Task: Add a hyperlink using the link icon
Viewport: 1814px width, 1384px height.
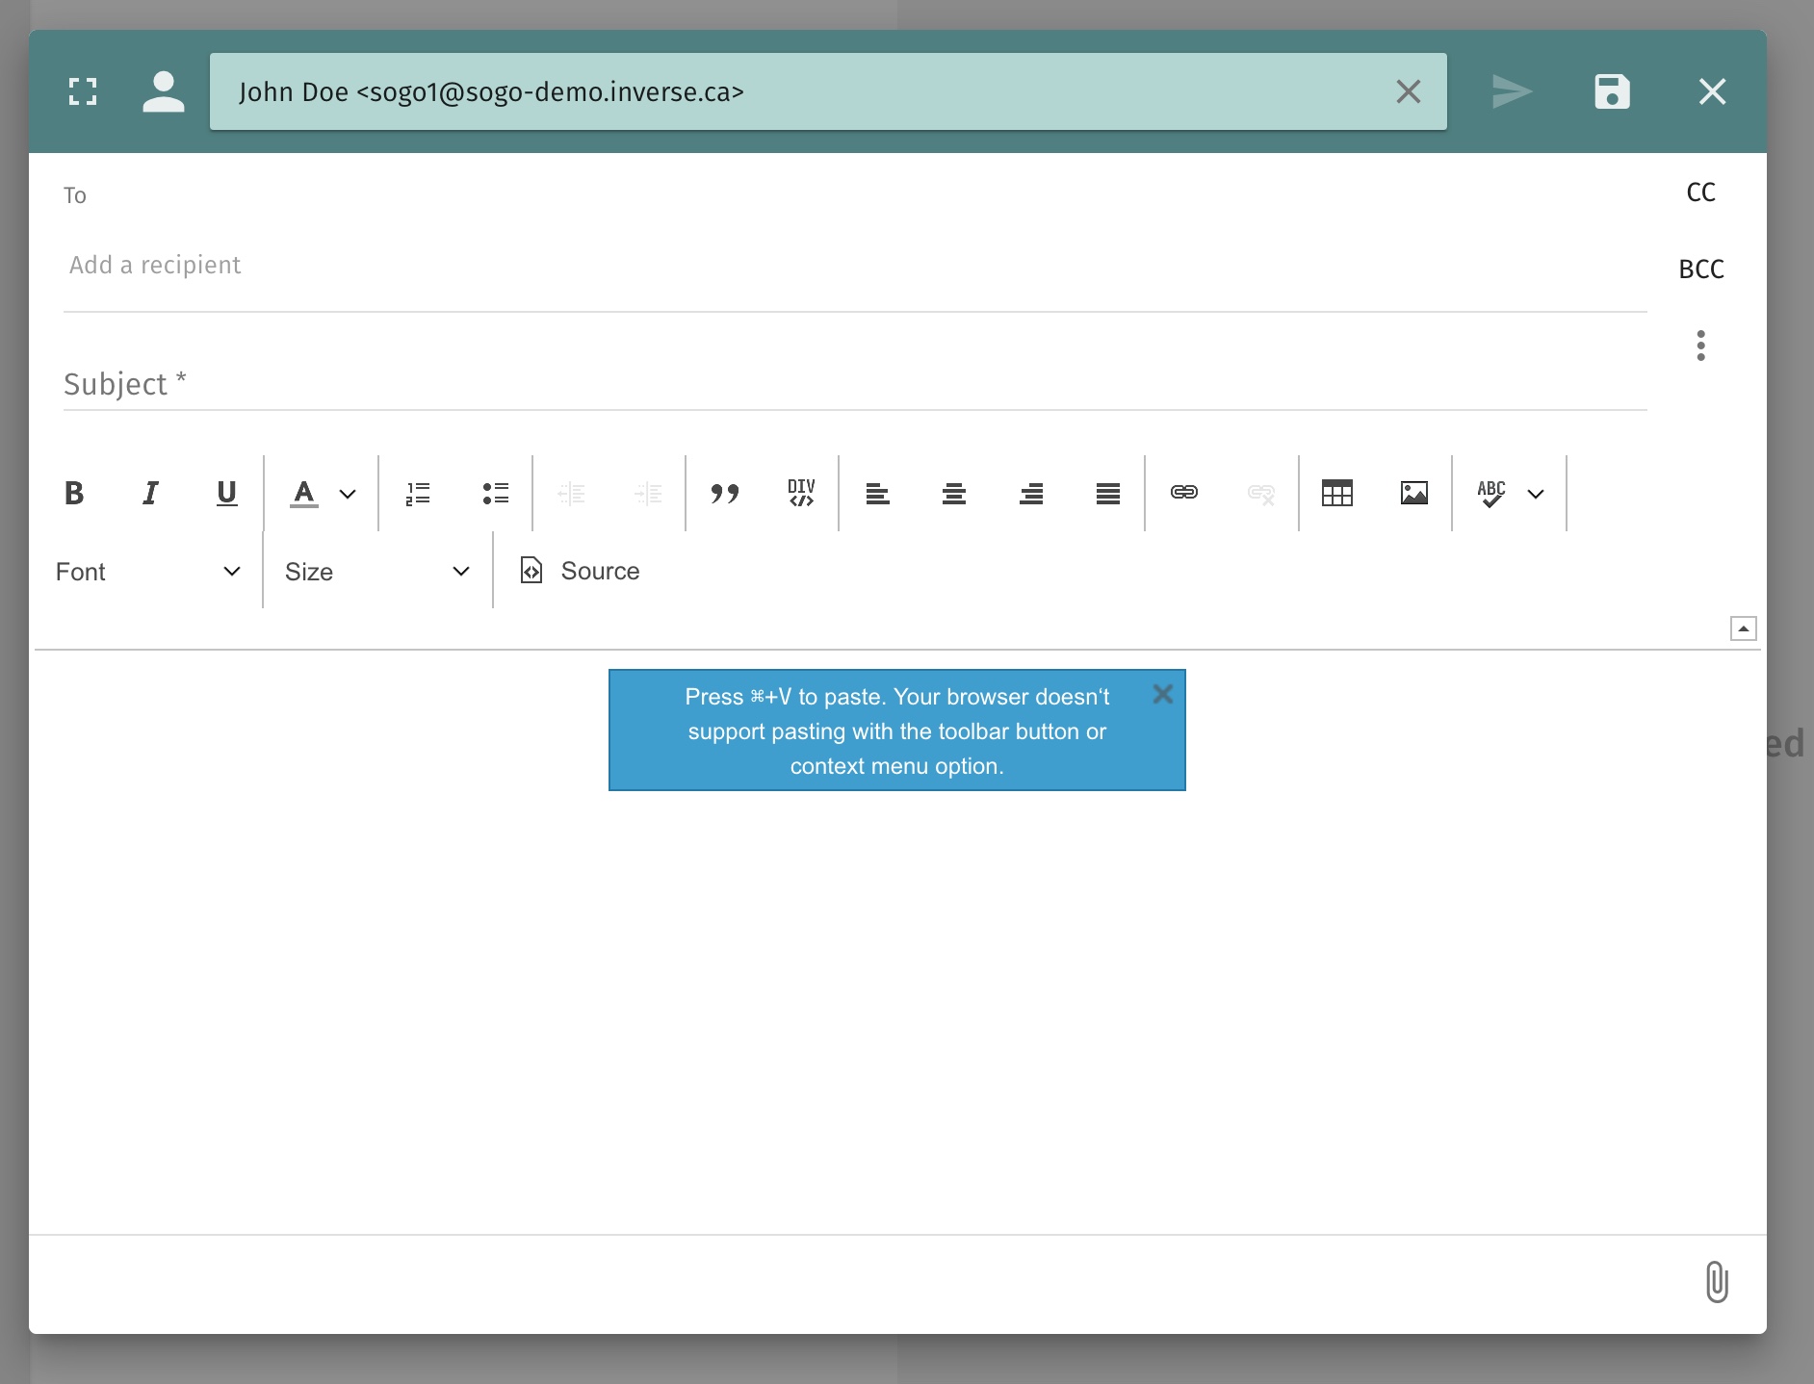Action: pos(1183,493)
